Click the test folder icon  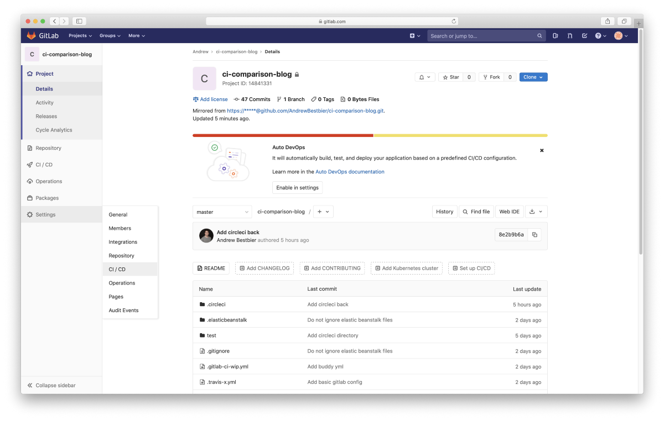coord(202,335)
